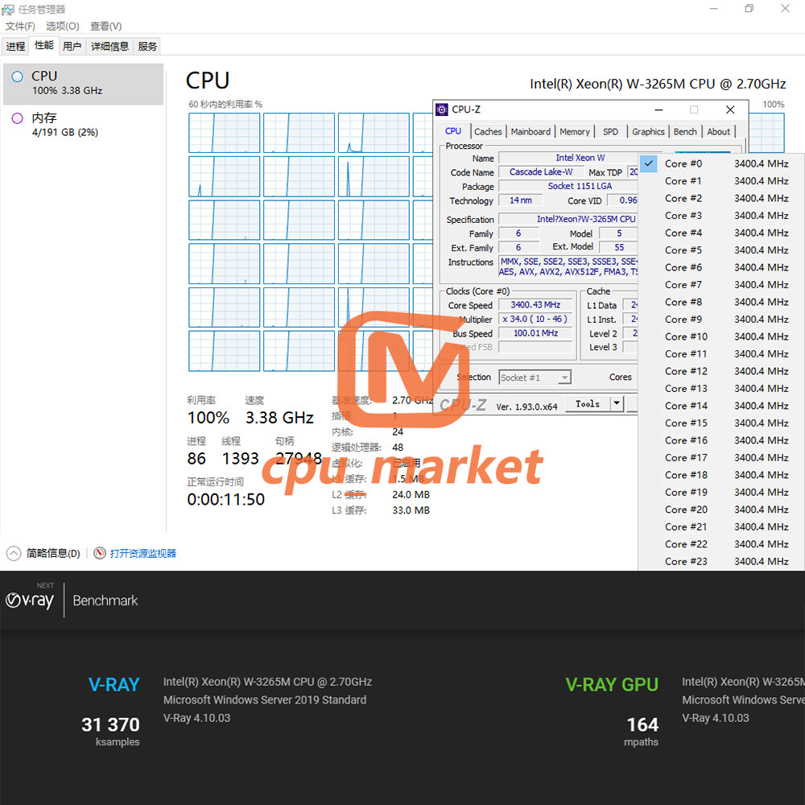Click the uptime value 0:00:11:50

coord(226,500)
